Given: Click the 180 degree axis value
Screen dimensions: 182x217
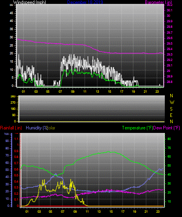Looking at the screenshot, I should point(13,109).
